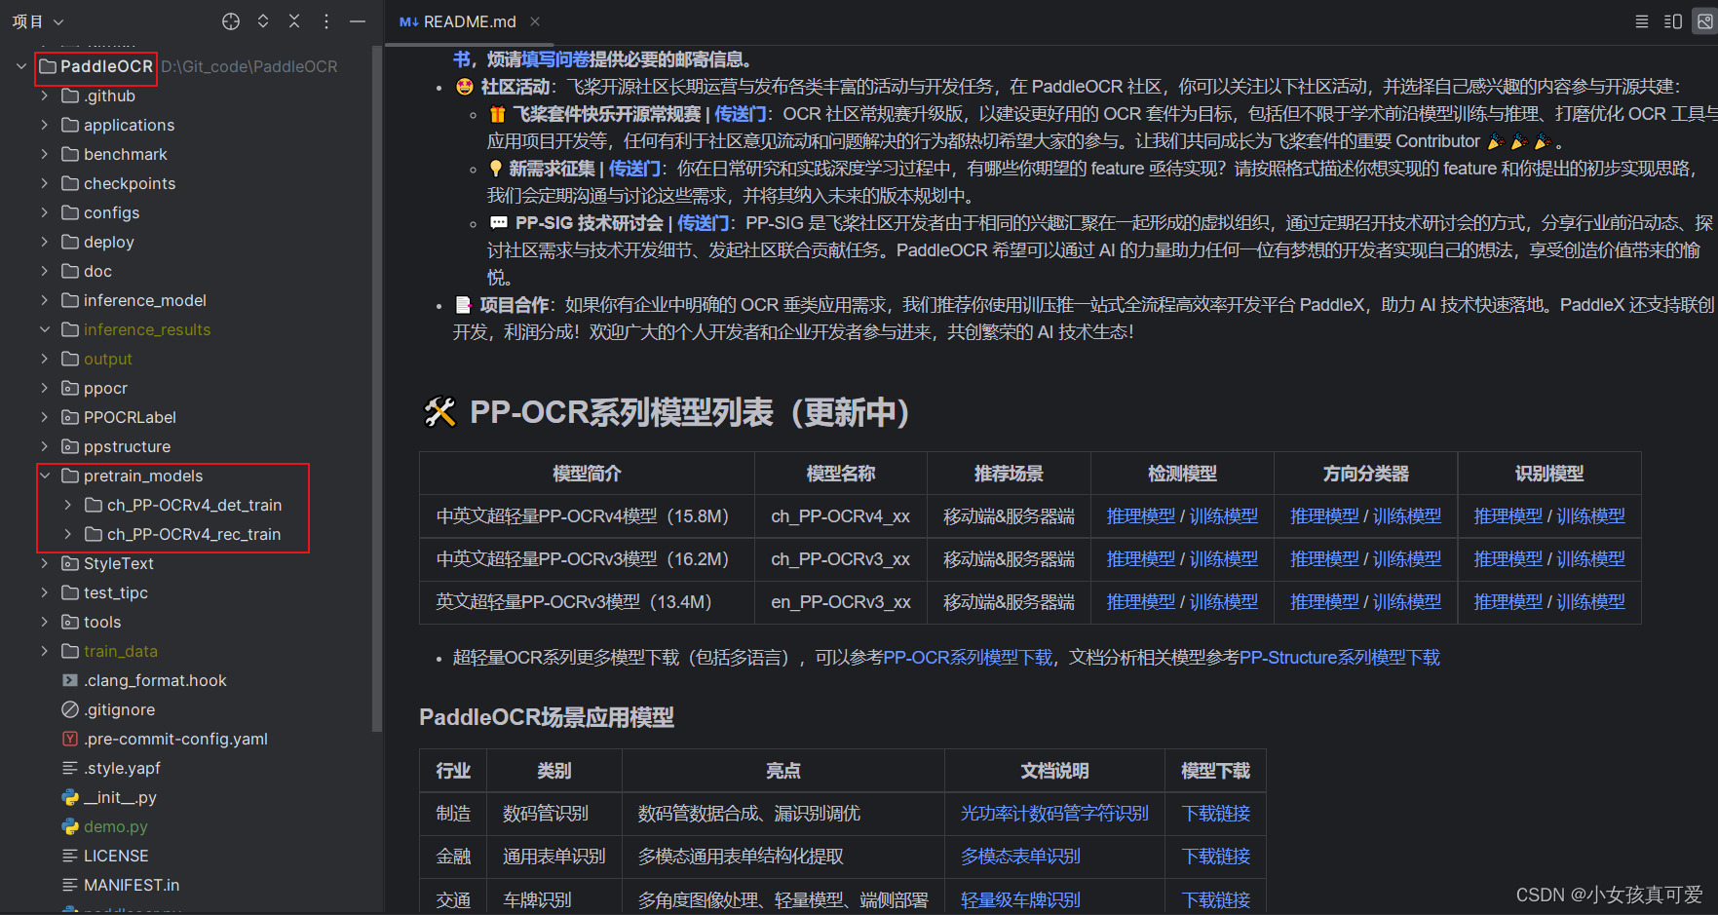Viewport: 1718px width, 915px height.
Task: Switch Markdown to editor-only view
Action: coord(1641,20)
